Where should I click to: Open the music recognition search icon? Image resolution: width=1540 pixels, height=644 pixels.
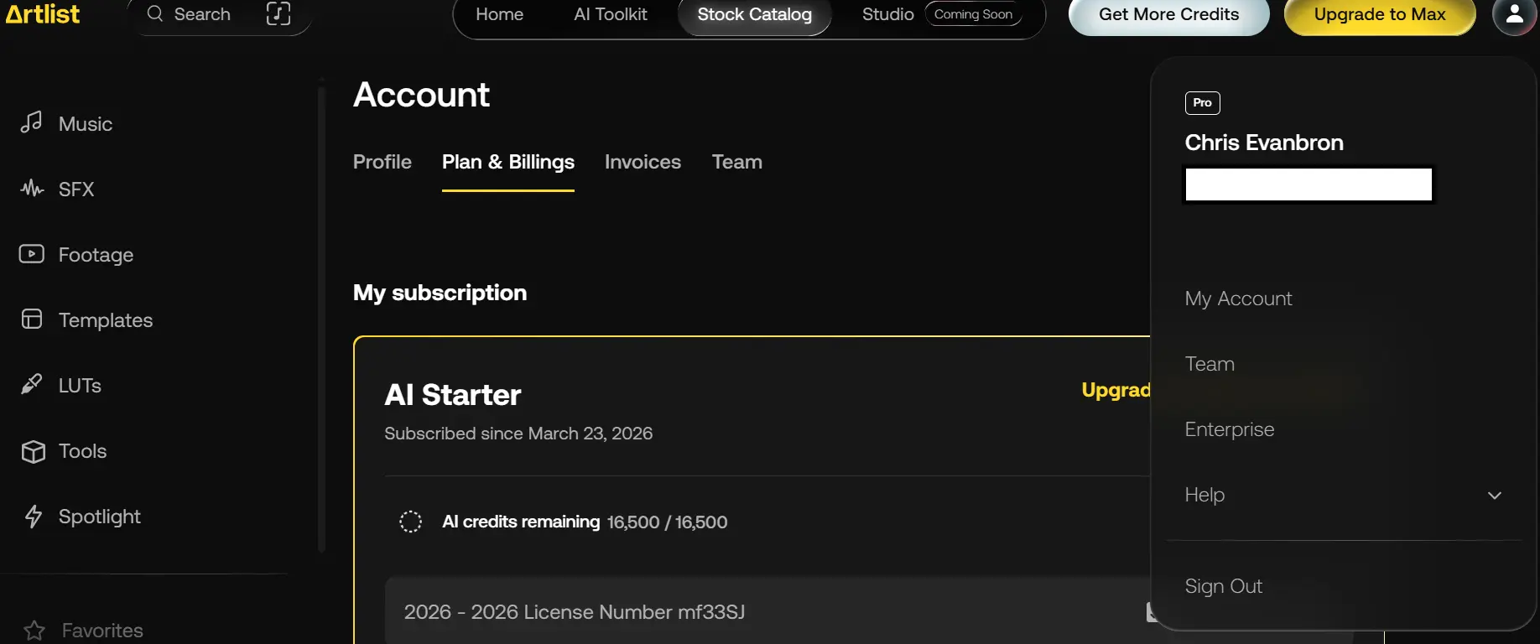pyautogui.click(x=278, y=13)
